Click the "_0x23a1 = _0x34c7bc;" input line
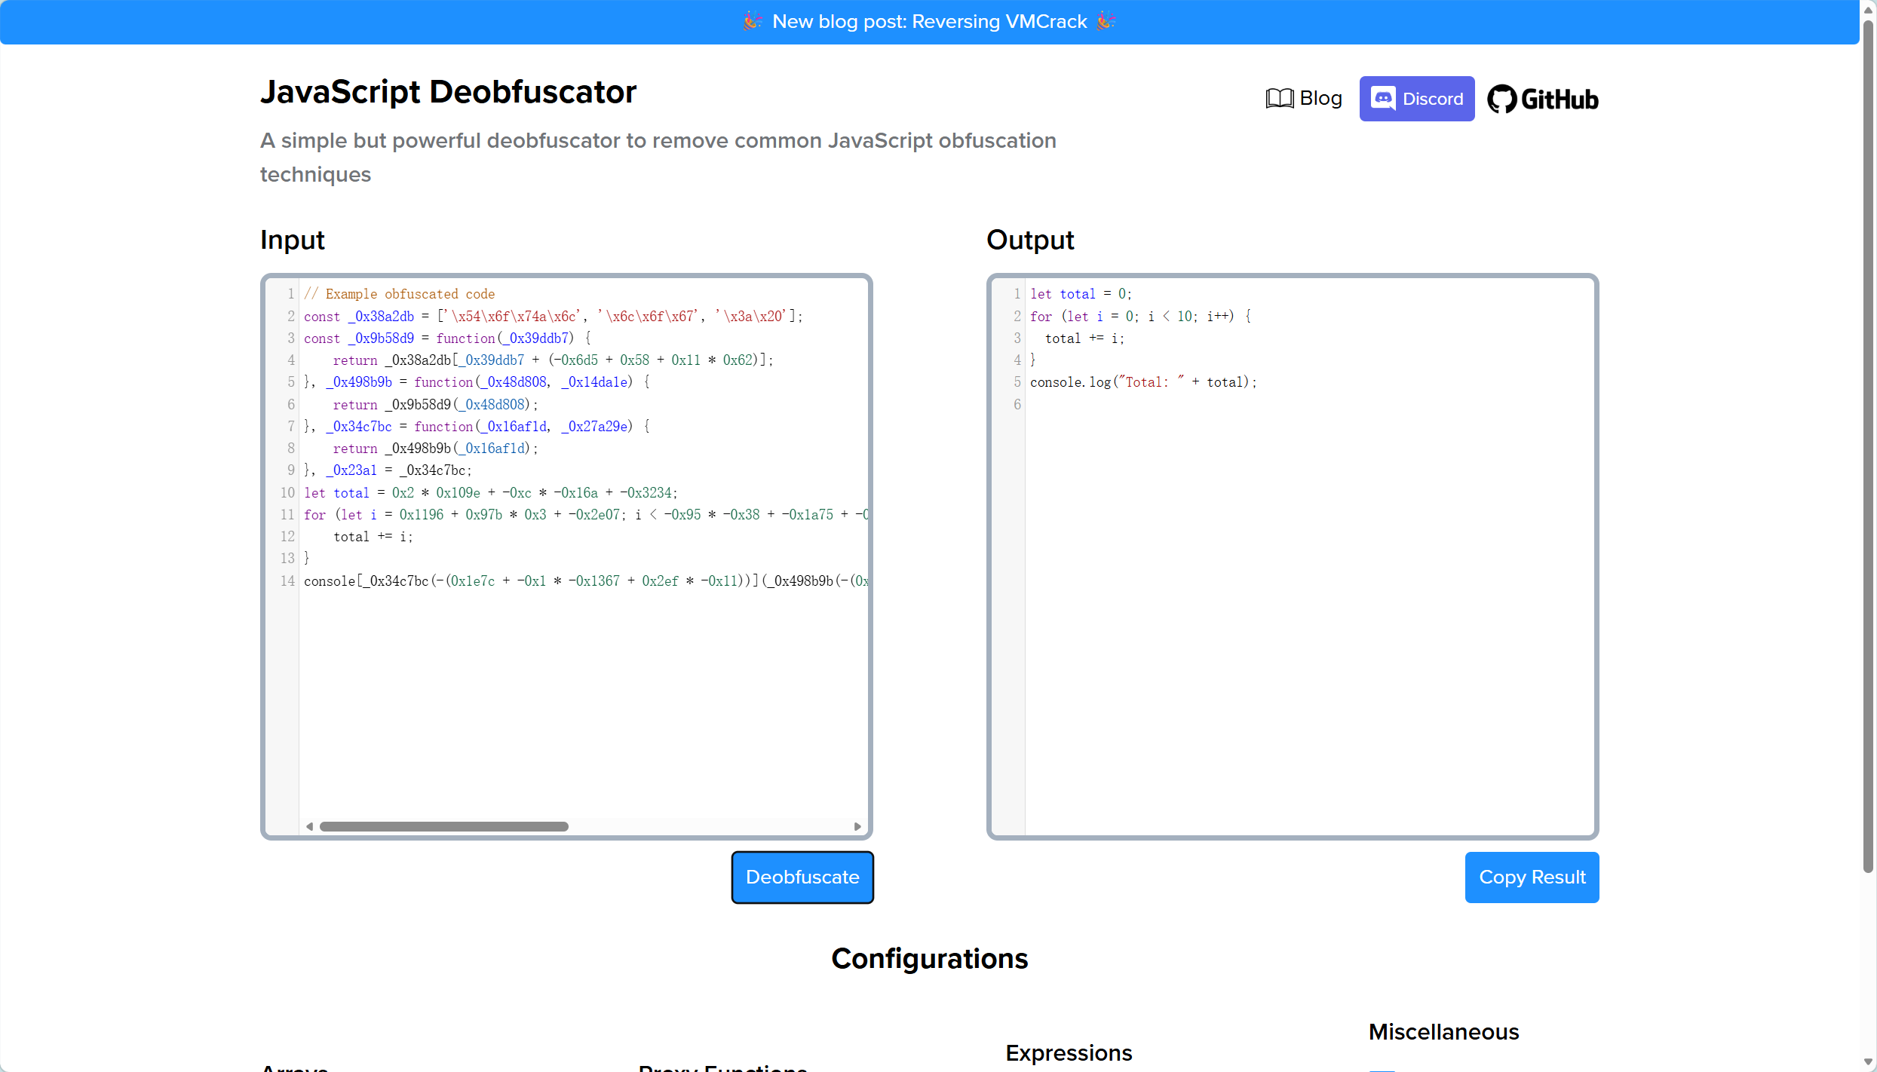Screen dimensions: 1877x1072 coord(388,470)
